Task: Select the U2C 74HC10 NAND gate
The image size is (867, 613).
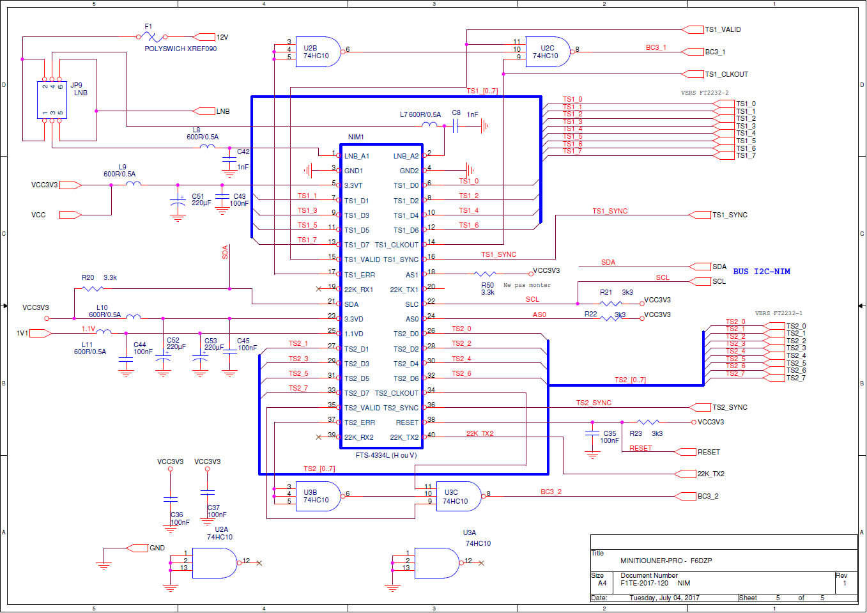Action: 547,52
